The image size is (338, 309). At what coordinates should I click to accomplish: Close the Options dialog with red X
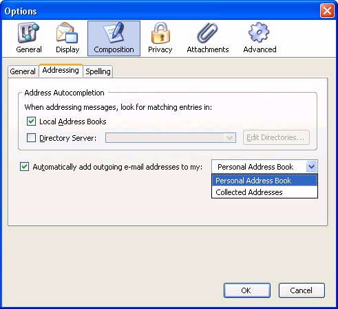[327, 11]
